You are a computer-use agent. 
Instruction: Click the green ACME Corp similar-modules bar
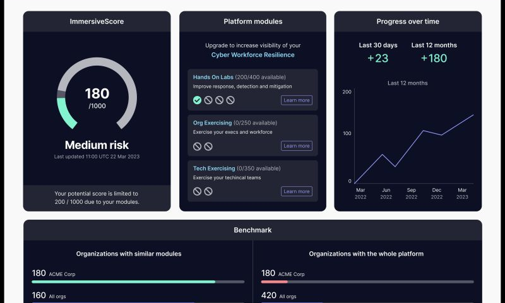tap(124, 282)
